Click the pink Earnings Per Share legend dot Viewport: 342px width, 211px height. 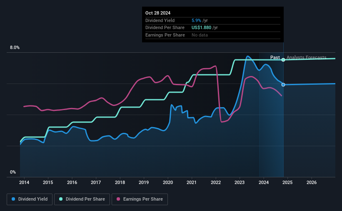[118, 199]
